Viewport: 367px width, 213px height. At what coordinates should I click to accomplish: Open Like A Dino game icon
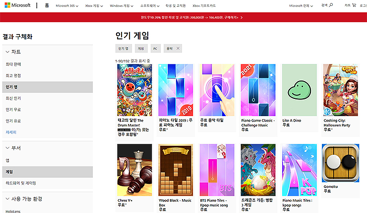tap(300, 90)
